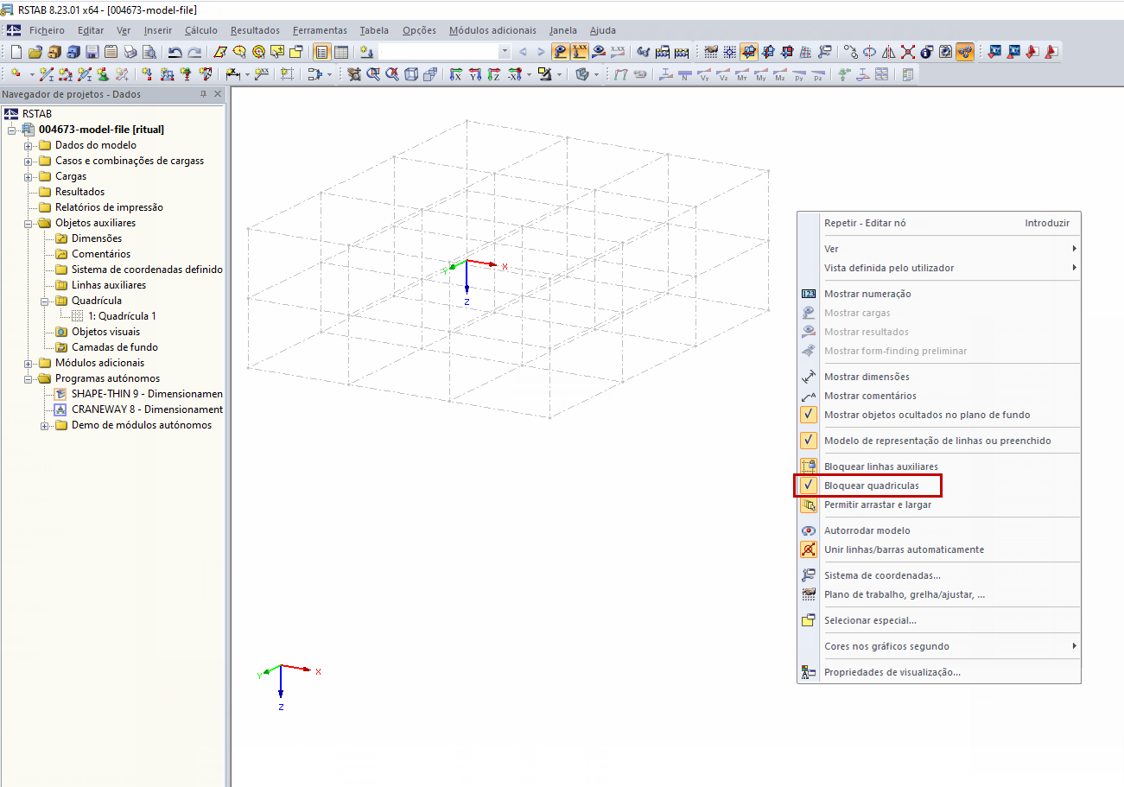1124x787 pixels.
Task: Expand Demo de módulos autónomos node
Action: click(45, 425)
